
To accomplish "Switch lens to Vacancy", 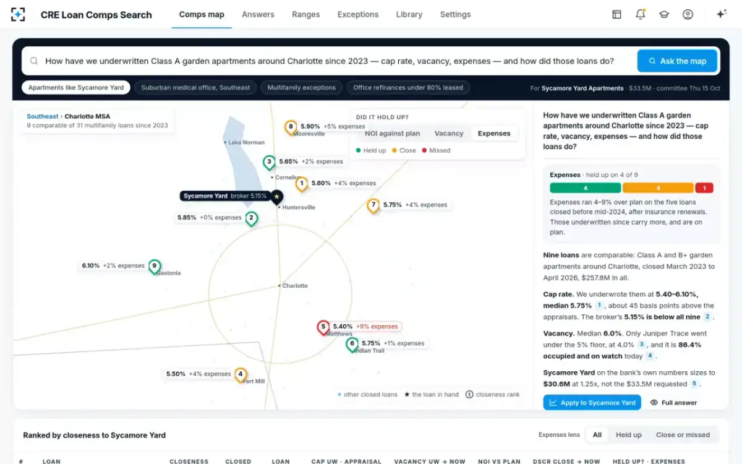I will click(449, 133).
